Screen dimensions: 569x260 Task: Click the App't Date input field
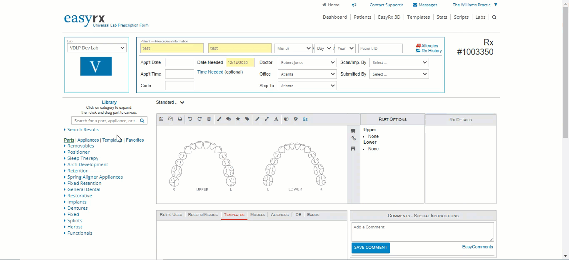180,62
